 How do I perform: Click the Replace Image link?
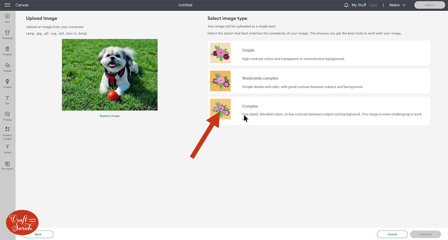pos(110,116)
